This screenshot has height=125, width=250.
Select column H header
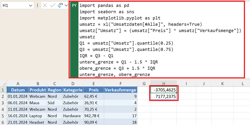(x=163, y=83)
